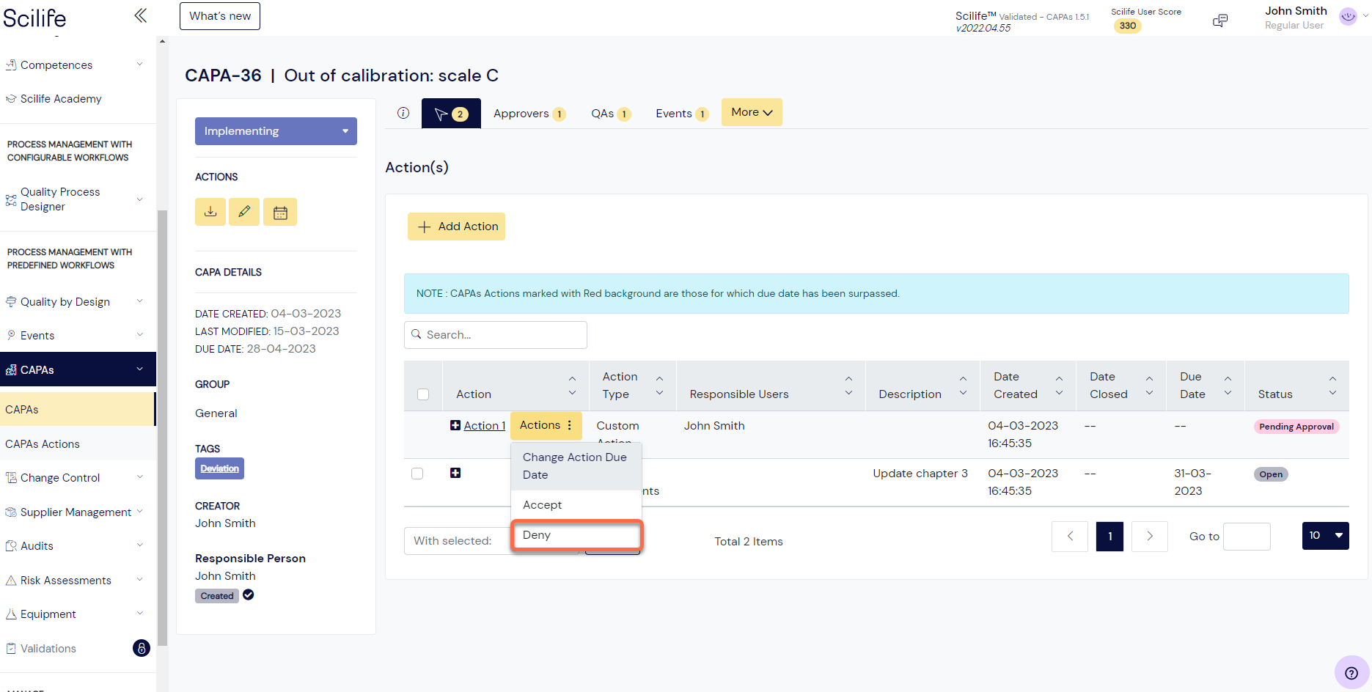The height and width of the screenshot is (692, 1372).
Task: Check the second action row checkbox
Action: pos(417,474)
